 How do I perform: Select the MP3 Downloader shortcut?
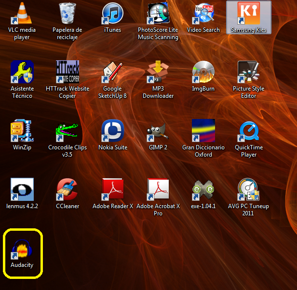tap(158, 72)
